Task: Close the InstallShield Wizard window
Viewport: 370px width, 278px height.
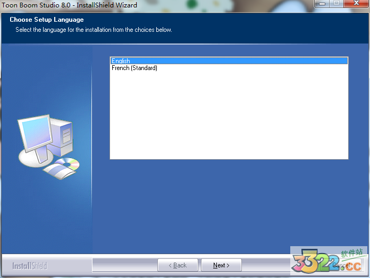Action: click(x=356, y=4)
